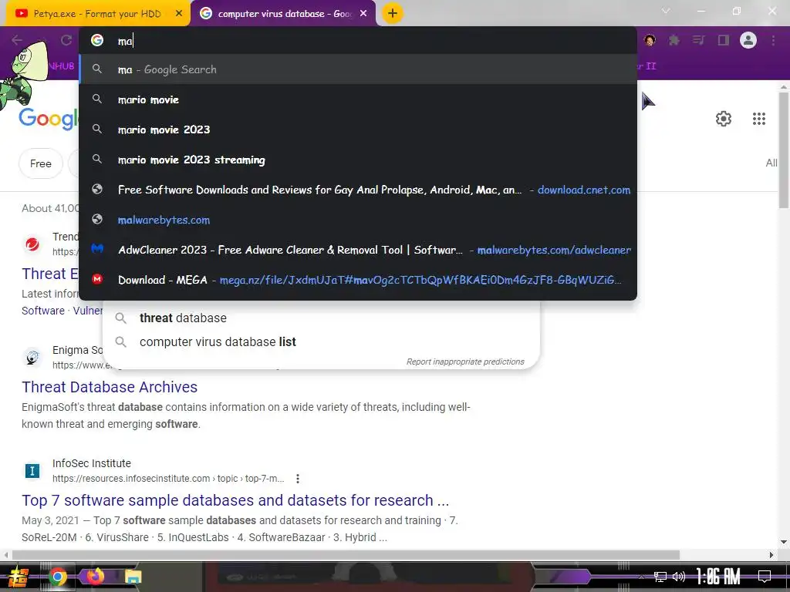
Task: Go back with the browser back arrow
Action: pos(17,40)
